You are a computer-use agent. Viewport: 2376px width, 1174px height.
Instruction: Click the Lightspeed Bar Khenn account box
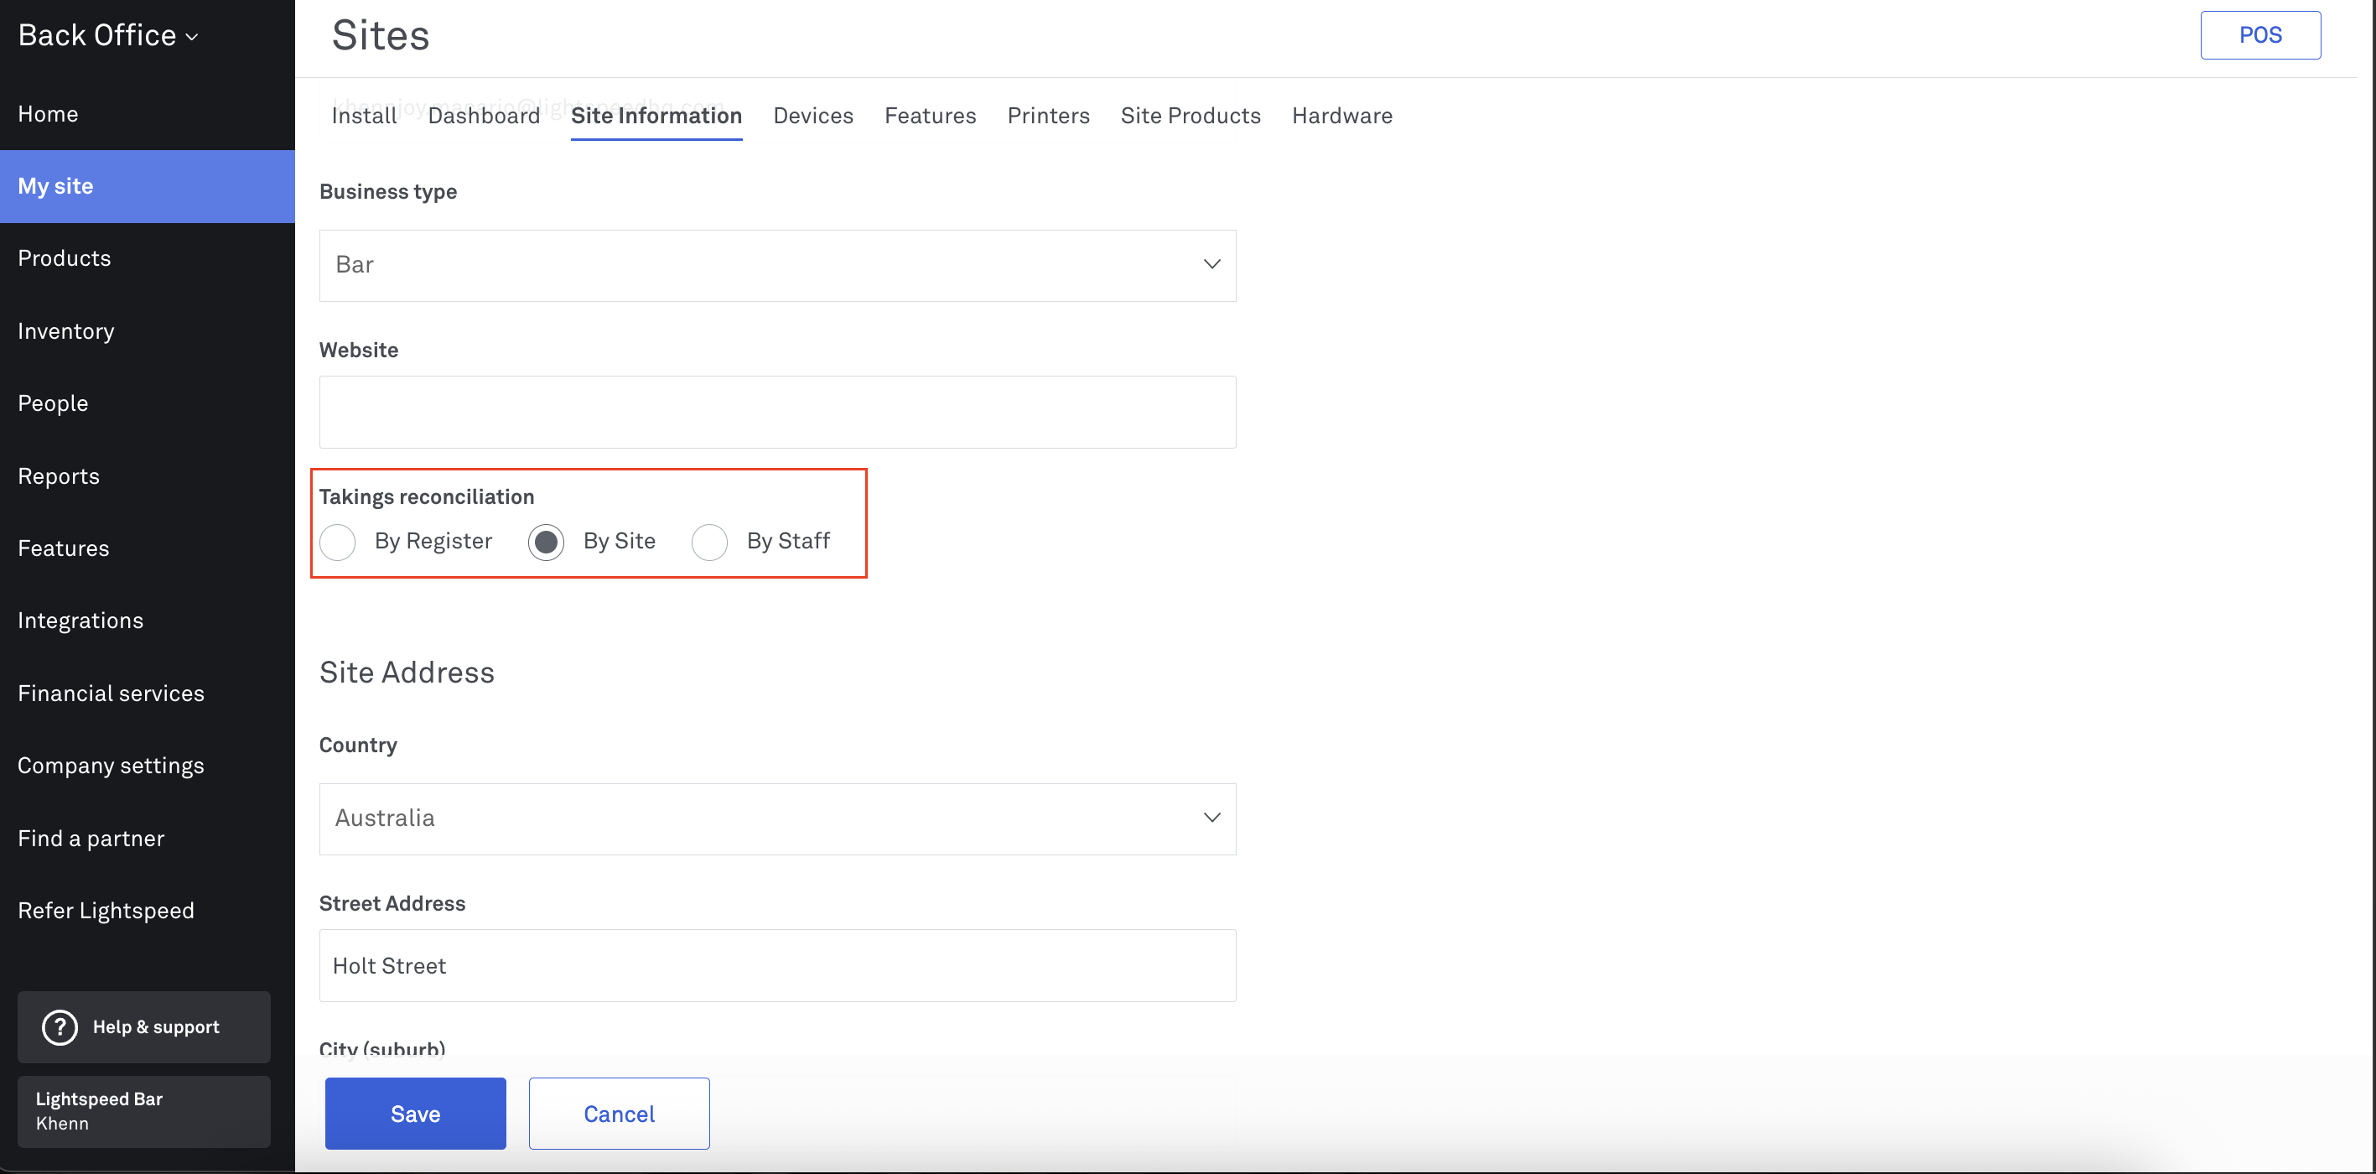pos(144,1110)
